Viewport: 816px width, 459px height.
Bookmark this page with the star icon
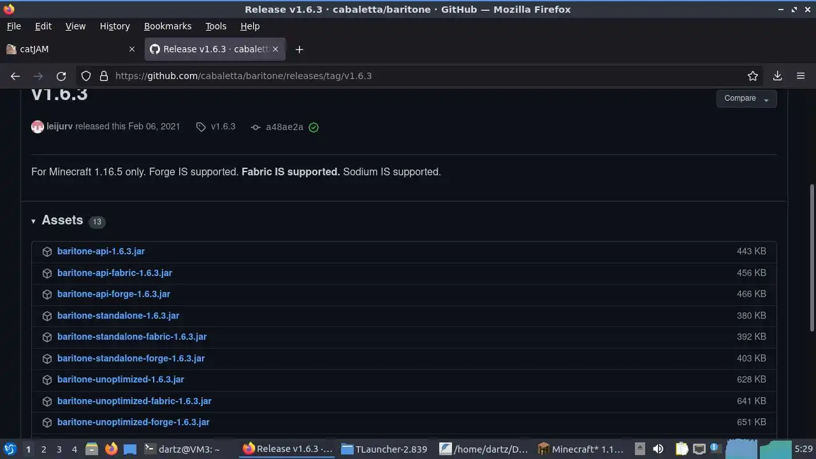pos(753,76)
